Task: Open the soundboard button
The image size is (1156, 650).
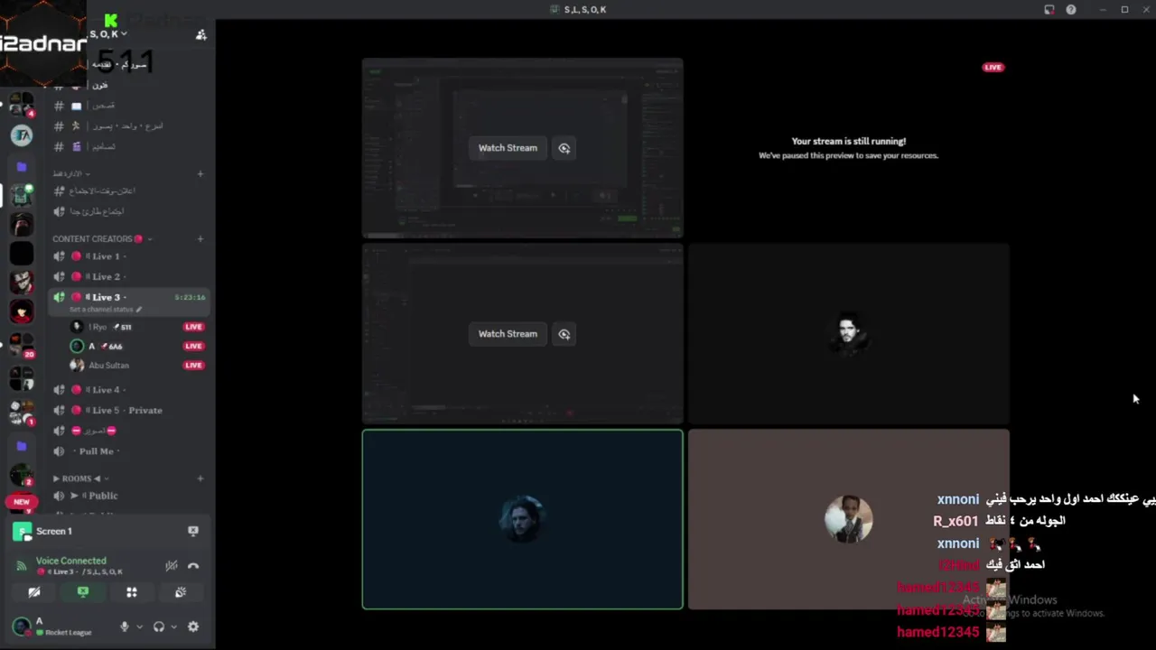Action: pyautogui.click(x=181, y=592)
